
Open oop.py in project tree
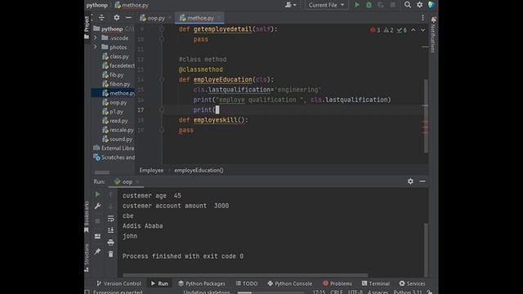(114, 103)
